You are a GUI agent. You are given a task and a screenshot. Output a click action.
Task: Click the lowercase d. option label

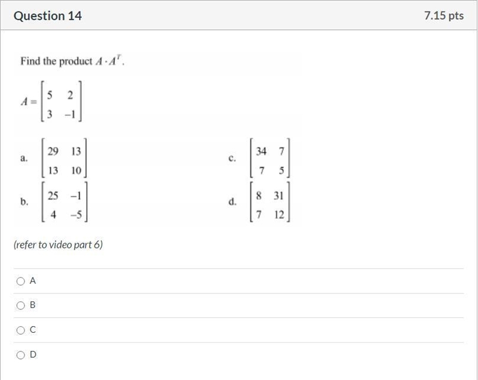coord(232,201)
